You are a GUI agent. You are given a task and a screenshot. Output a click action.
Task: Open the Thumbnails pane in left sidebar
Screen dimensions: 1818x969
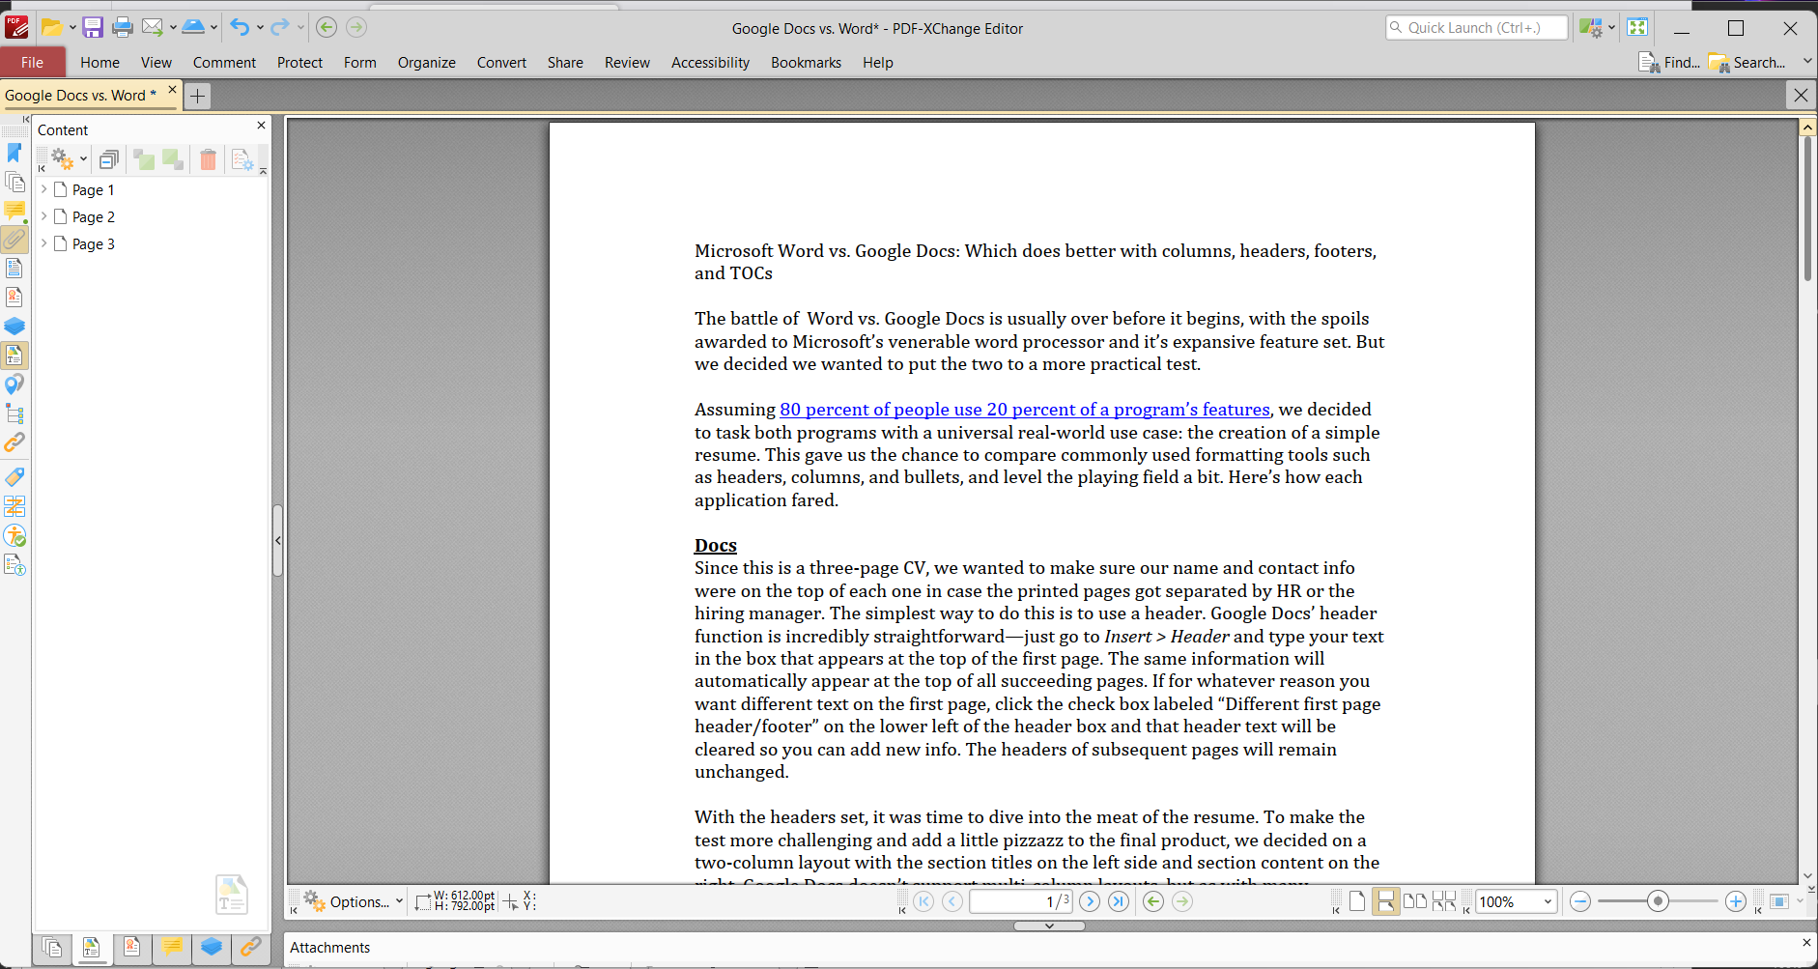[x=14, y=182]
